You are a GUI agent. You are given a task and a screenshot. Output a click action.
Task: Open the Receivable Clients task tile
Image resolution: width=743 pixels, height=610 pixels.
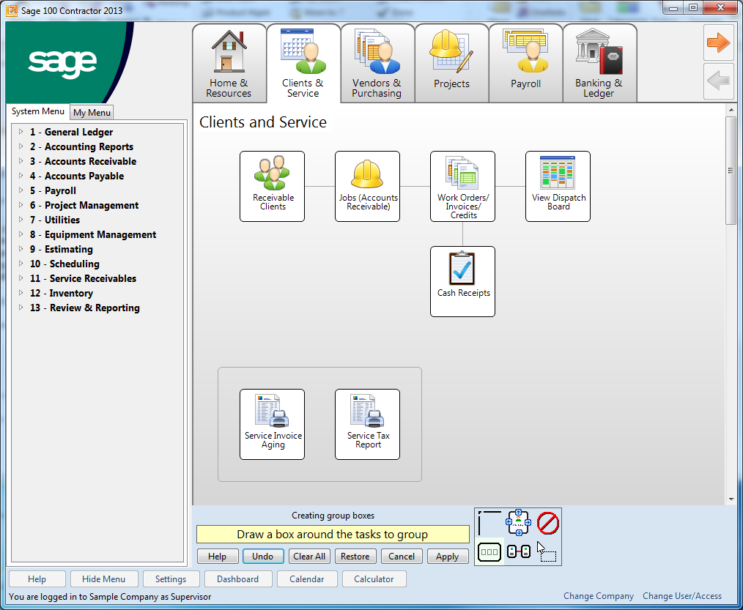pos(272,186)
